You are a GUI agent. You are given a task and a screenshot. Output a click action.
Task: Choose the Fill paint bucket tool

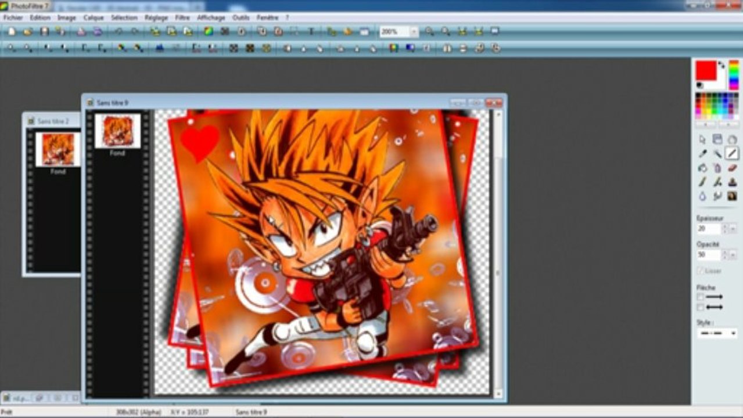pos(702,168)
